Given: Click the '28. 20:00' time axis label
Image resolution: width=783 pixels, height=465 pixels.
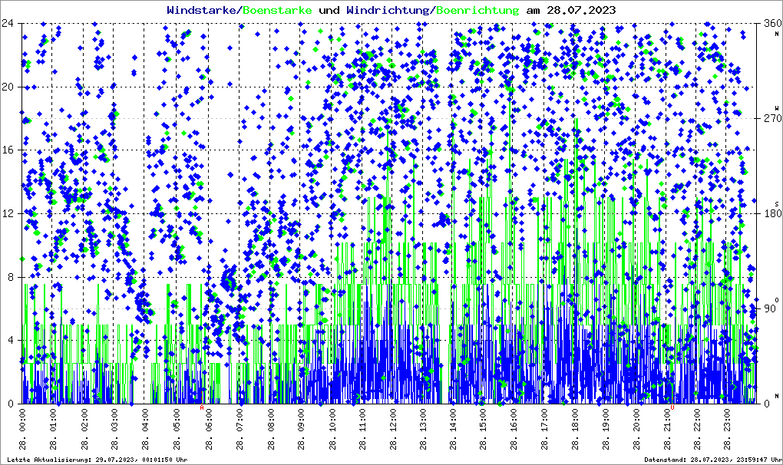Looking at the screenshot, I should [636, 429].
